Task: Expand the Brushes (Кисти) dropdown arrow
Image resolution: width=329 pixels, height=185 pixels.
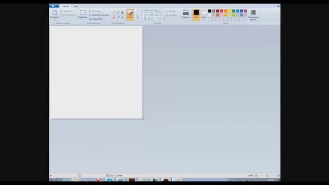Action: tap(130, 19)
